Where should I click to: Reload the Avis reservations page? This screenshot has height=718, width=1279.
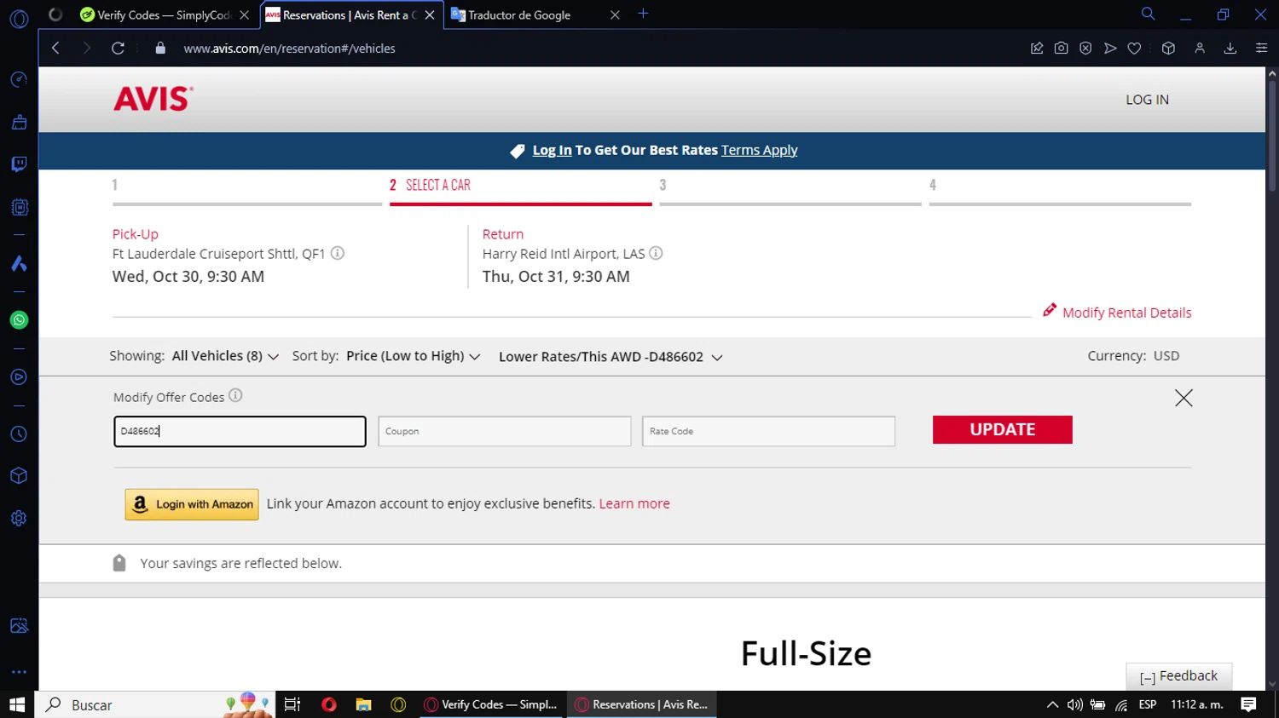(118, 49)
